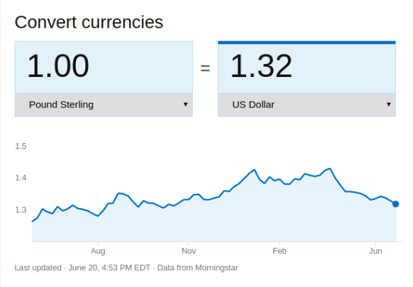Image resolution: width=413 pixels, height=287 pixels.
Task: Click the 1.4 value on y-axis
Action: 21,178
